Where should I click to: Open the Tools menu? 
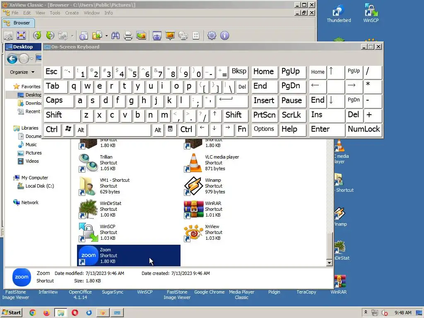(x=55, y=13)
